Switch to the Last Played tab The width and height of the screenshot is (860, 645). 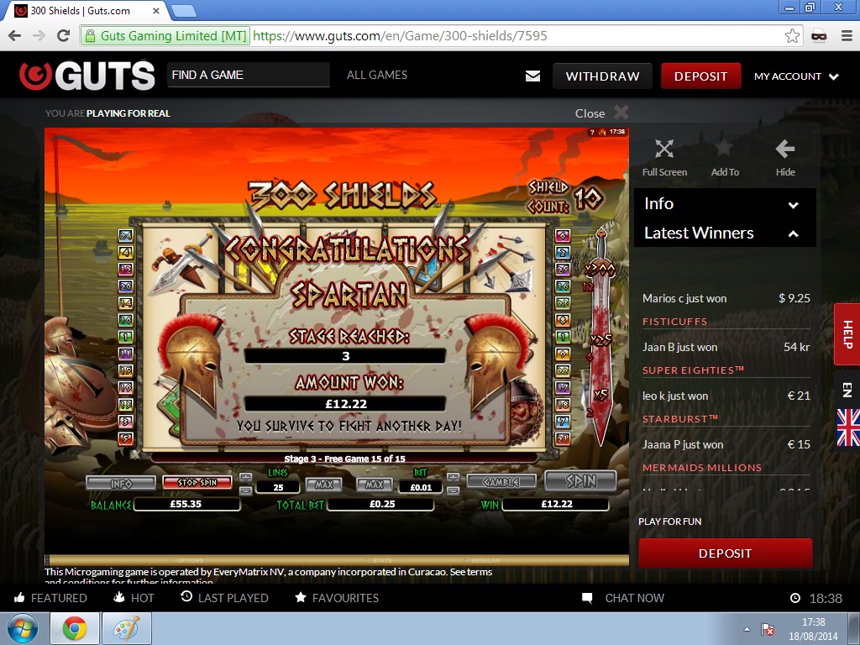224,598
